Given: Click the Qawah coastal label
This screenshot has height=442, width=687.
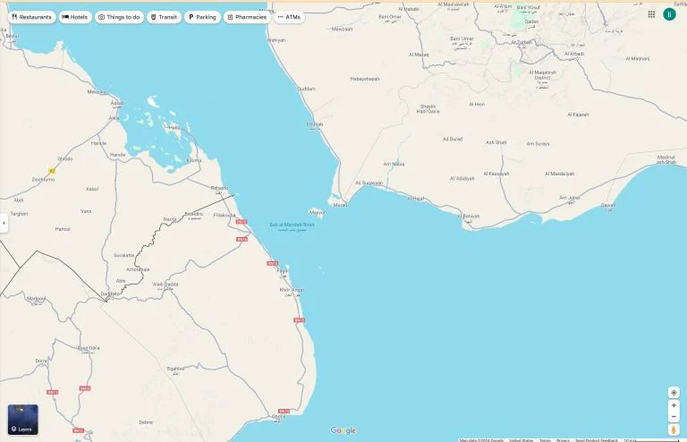Looking at the screenshot, I should click(608, 206).
